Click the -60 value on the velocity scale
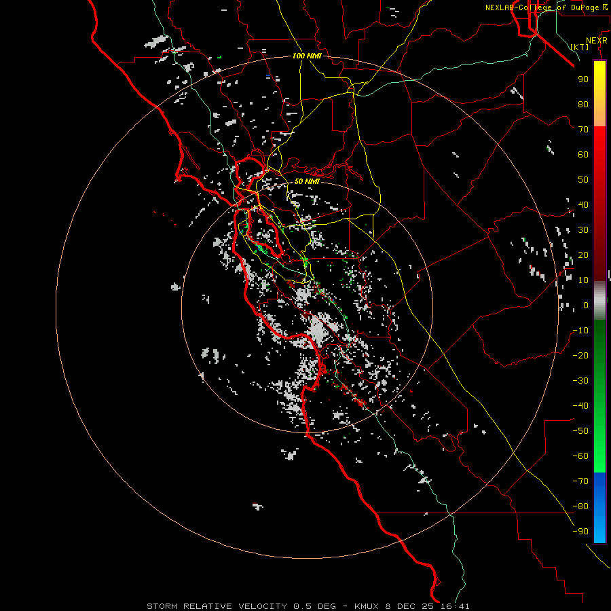This screenshot has height=611, width=611. [x=580, y=456]
